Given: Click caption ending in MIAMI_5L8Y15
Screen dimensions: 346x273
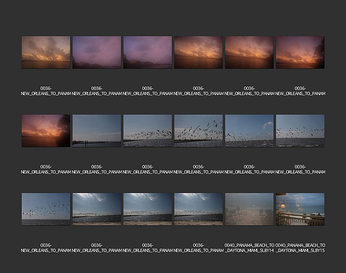Looking at the screenshot, I should coord(300,248).
